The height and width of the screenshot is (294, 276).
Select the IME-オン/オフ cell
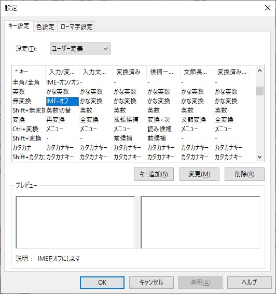pos(62,82)
